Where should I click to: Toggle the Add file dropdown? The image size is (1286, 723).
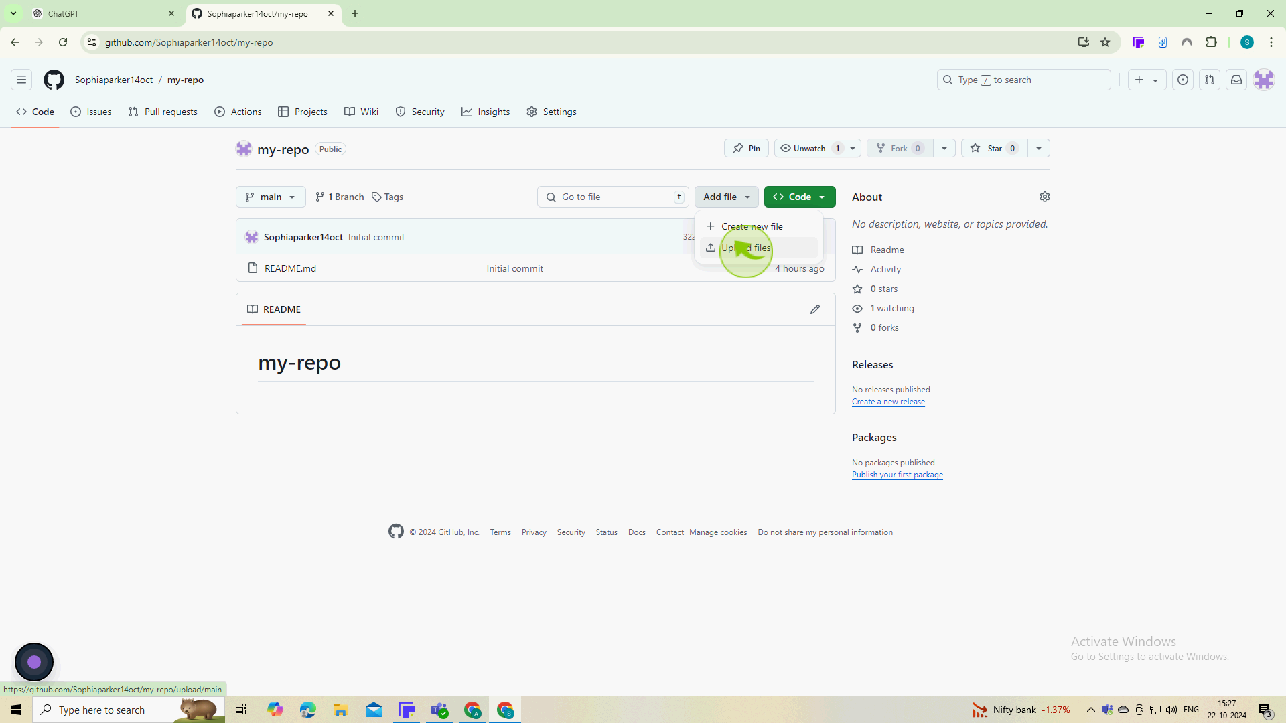tap(726, 197)
